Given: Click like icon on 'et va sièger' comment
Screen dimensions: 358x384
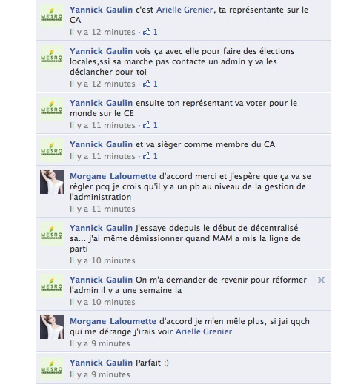Looking at the screenshot, I should [147, 156].
